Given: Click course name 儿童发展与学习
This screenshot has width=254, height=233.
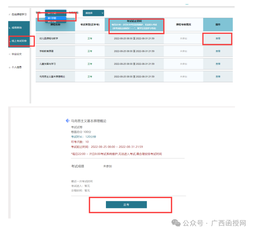Looking at the screenshot, I should pos(47,64).
